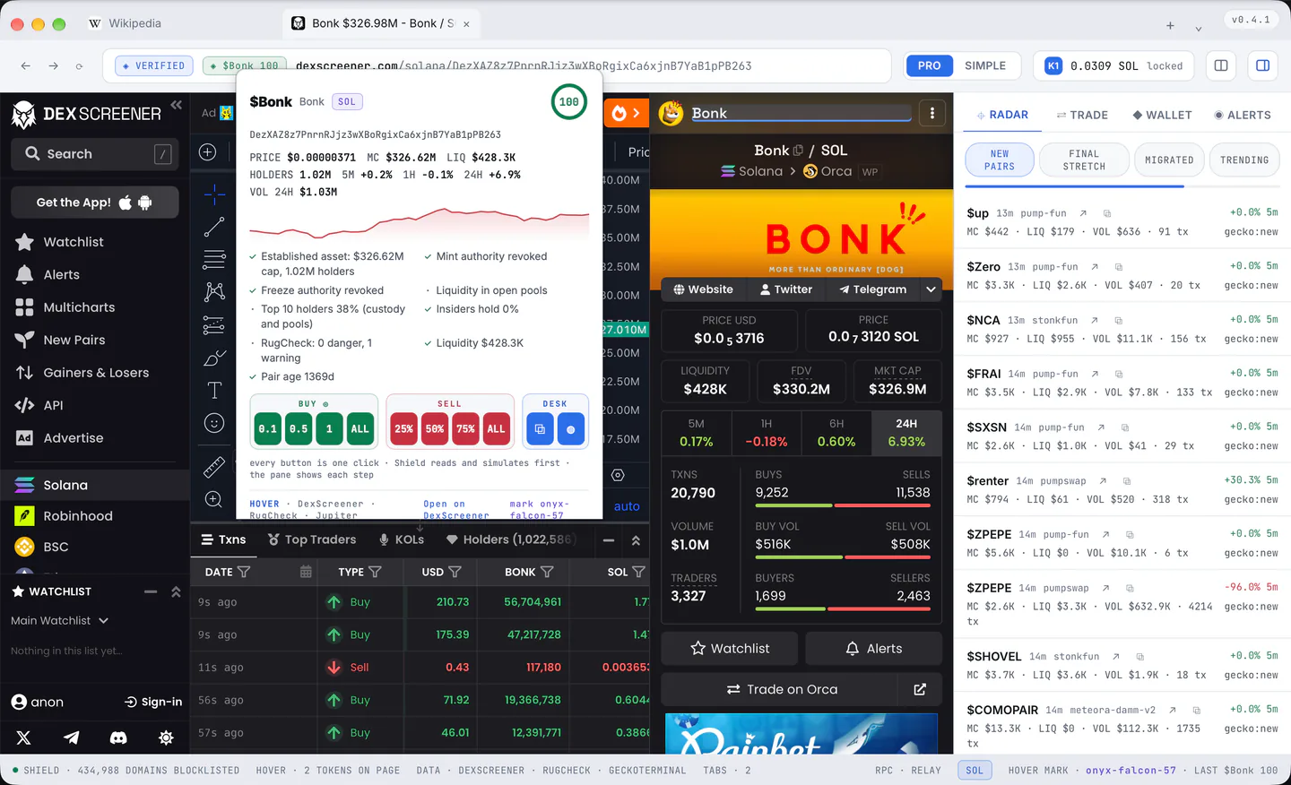Select the TRENDING filter pill
Screen dimensions: 1291x785
(x=1244, y=160)
